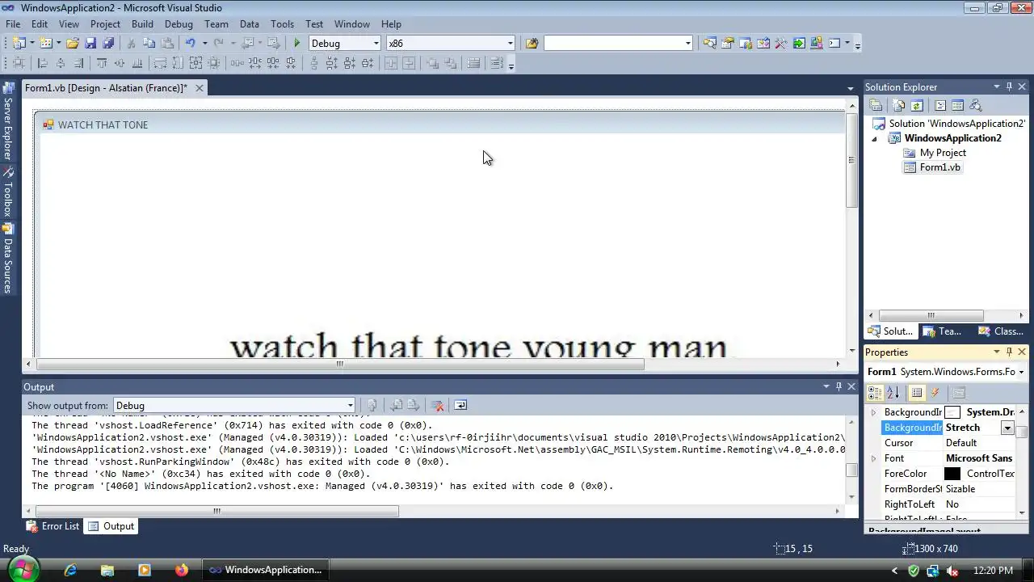
Task: Open Solution Explorer from the main toolbar icon
Action: 709,43
